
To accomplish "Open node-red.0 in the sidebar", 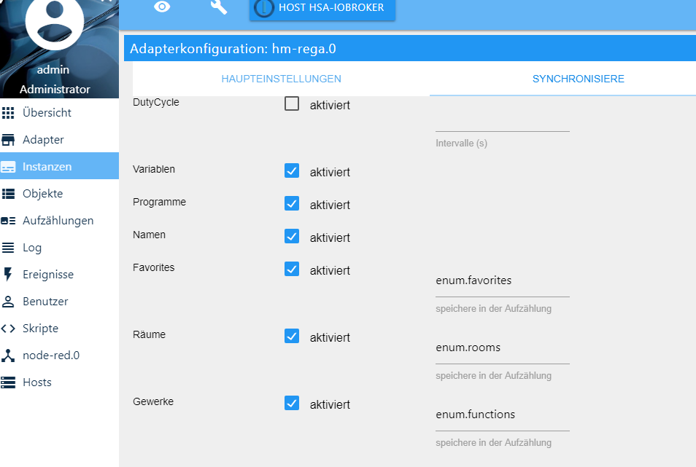I will tap(60, 356).
